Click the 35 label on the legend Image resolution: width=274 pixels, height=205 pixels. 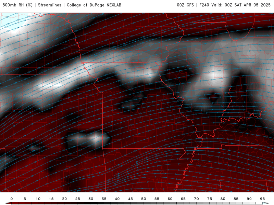(x=104, y=199)
